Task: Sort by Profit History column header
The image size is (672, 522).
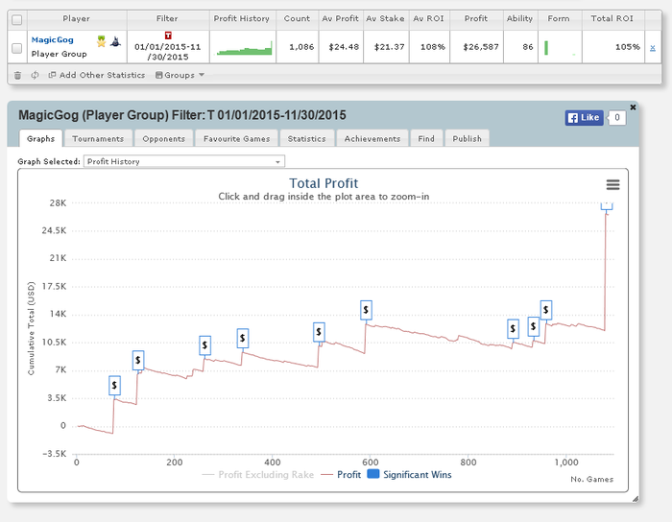Action: [242, 19]
